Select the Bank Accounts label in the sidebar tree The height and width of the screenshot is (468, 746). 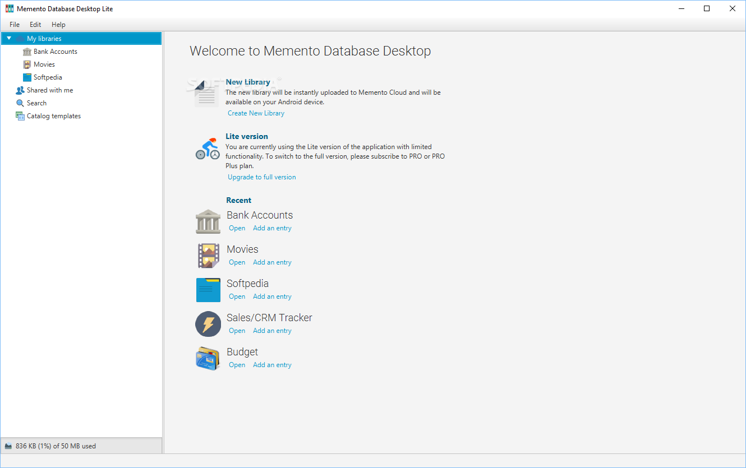56,52
